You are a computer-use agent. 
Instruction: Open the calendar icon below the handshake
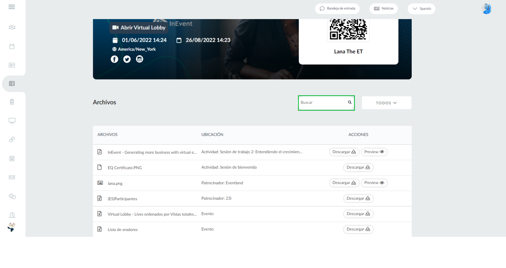click(x=12, y=47)
